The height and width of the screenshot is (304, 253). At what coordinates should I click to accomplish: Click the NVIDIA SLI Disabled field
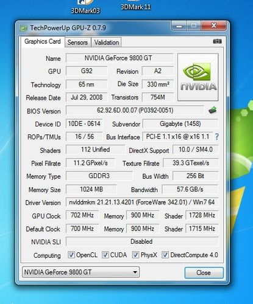[142, 241]
